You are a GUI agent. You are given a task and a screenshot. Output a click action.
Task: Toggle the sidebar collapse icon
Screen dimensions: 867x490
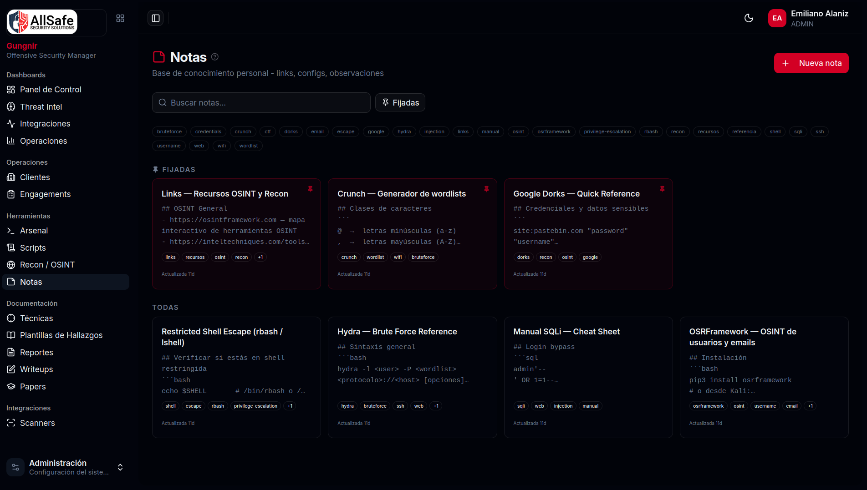click(x=155, y=18)
